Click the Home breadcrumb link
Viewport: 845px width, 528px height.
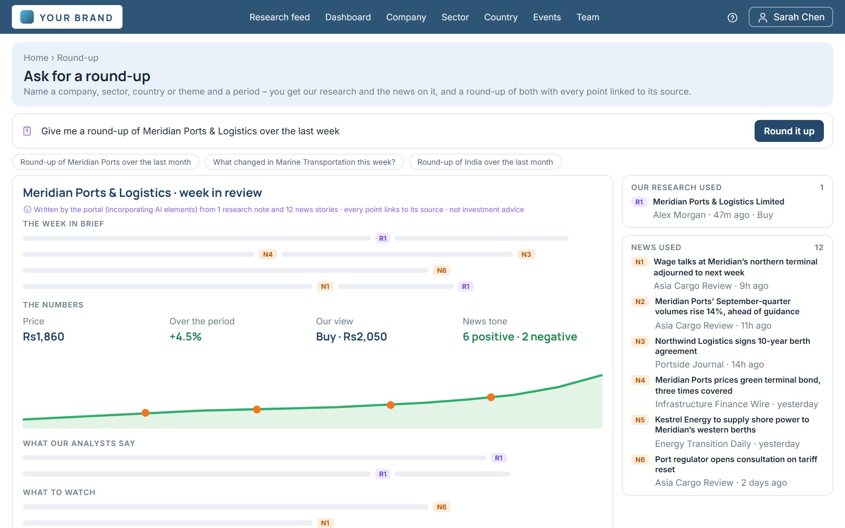tap(36, 58)
